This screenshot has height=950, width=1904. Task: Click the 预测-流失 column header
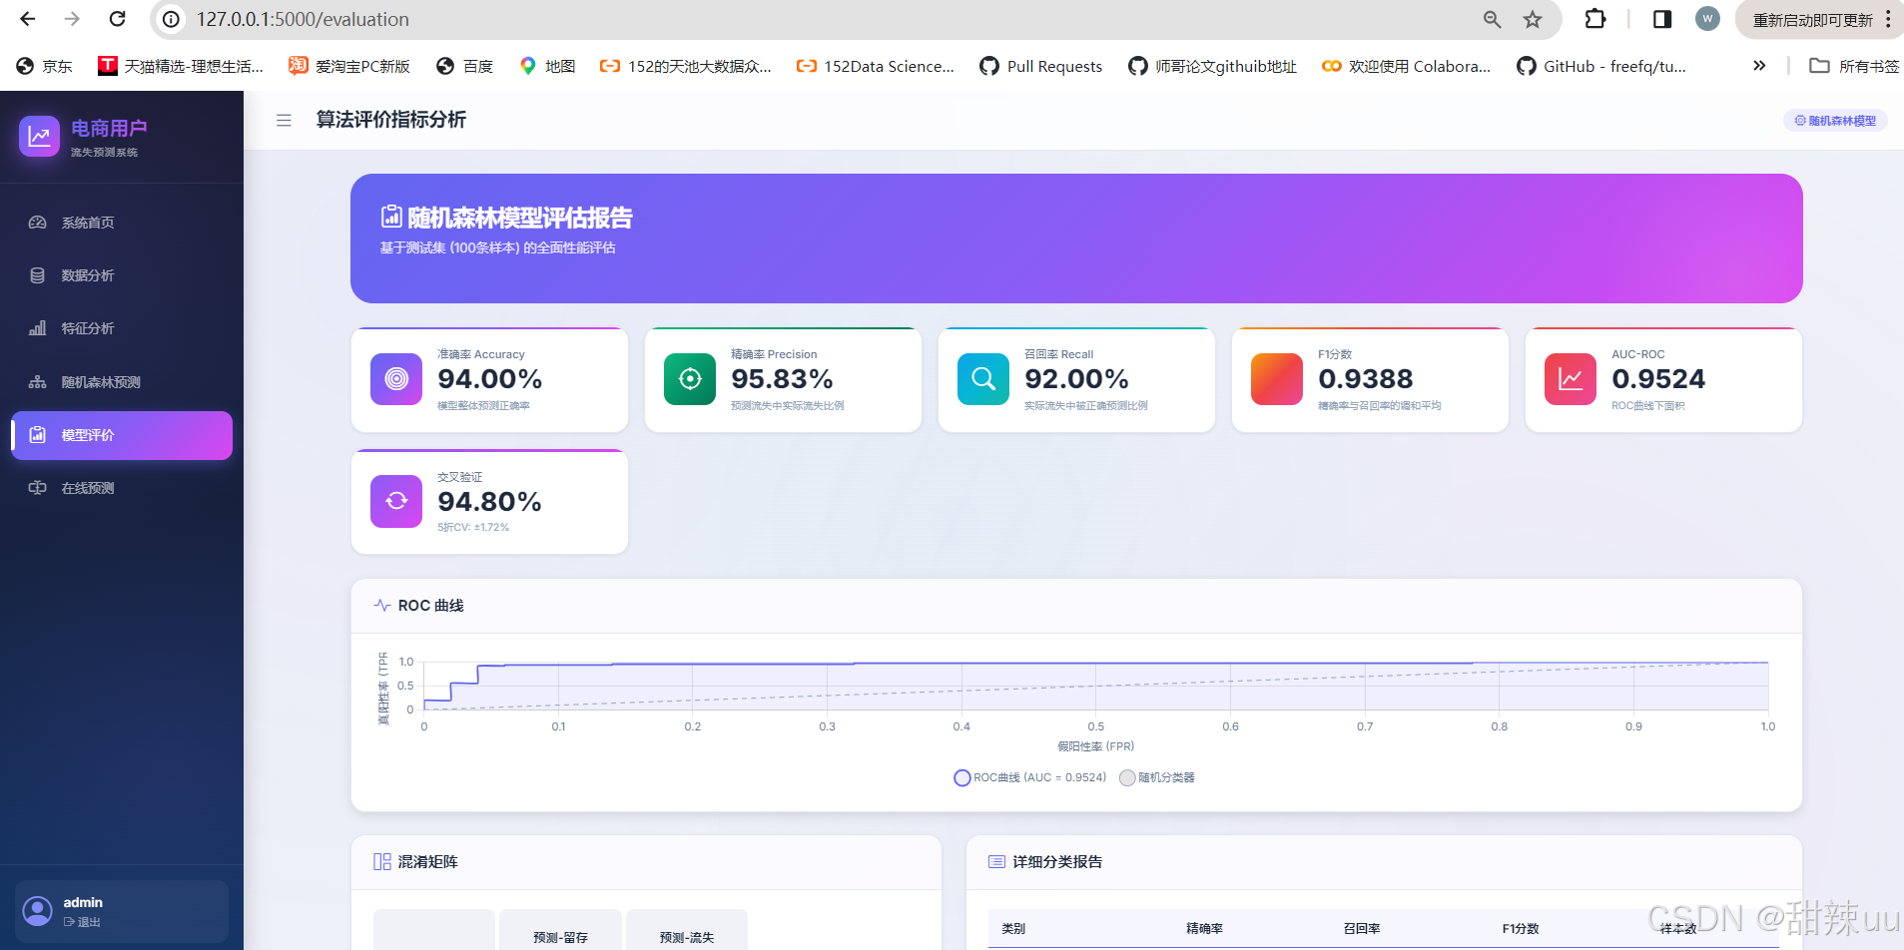coord(687,937)
